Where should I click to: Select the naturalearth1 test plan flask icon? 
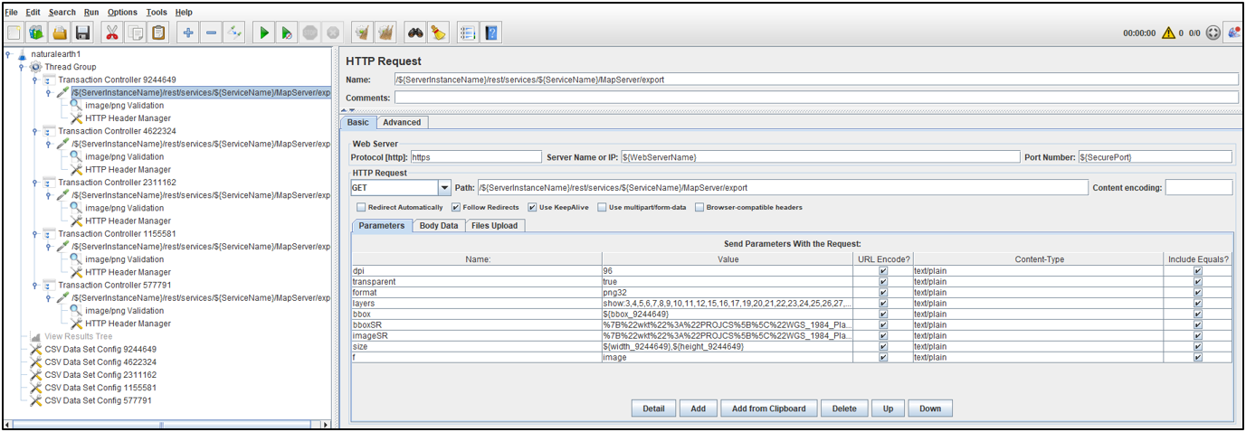[22, 54]
